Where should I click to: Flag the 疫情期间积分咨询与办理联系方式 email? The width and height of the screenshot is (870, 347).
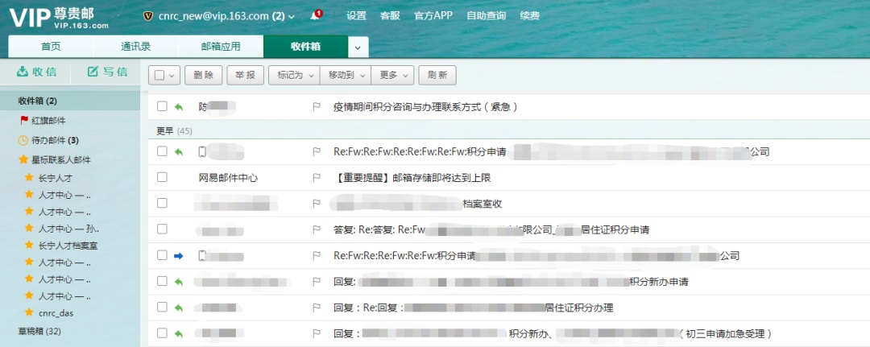[x=317, y=106]
